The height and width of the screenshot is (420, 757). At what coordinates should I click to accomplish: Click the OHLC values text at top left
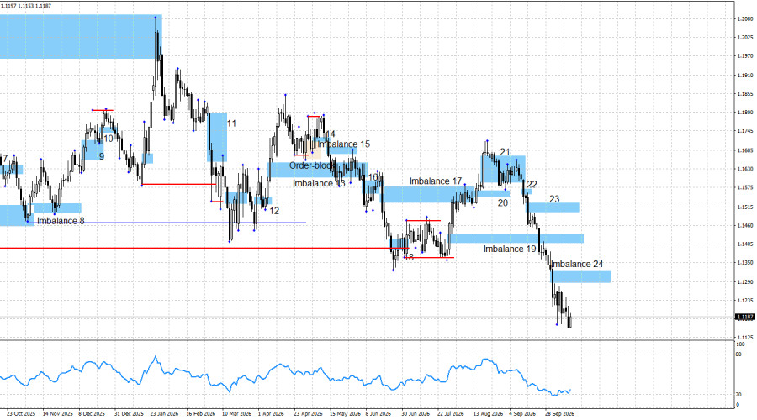(x=25, y=6)
